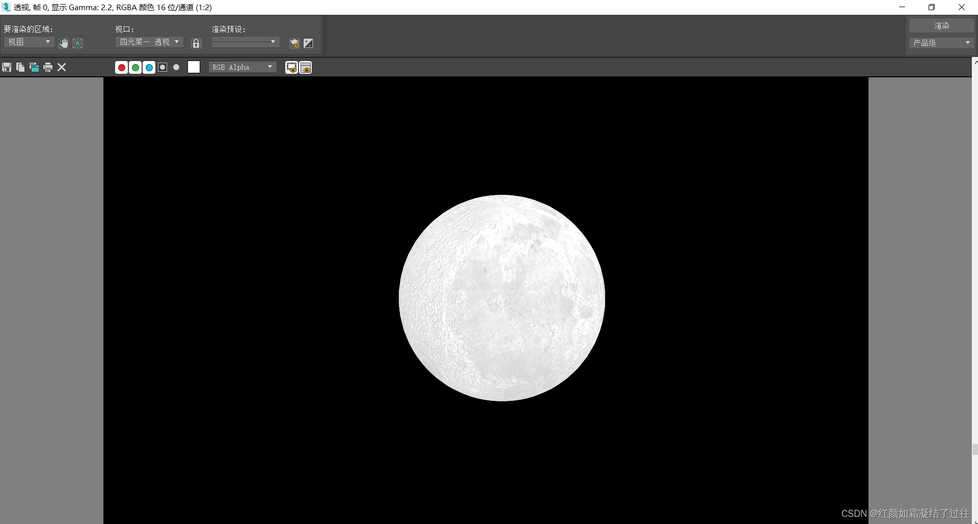Image resolution: width=978 pixels, height=524 pixels.
Task: Close the render frame window
Action: (962, 7)
